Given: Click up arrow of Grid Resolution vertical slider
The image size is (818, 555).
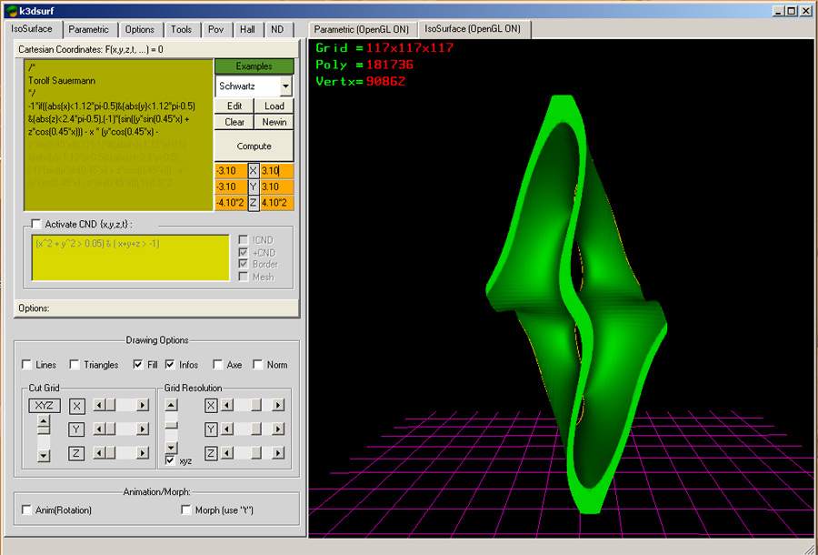Looking at the screenshot, I should point(172,405).
